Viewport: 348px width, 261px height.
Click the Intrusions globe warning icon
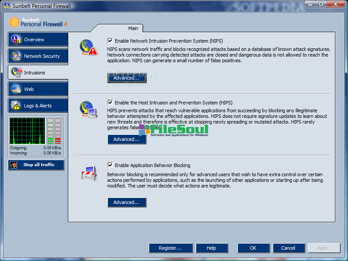click(x=17, y=72)
